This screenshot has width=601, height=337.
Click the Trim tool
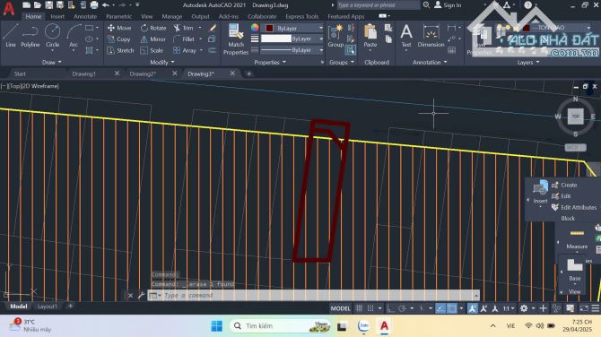[x=183, y=28]
